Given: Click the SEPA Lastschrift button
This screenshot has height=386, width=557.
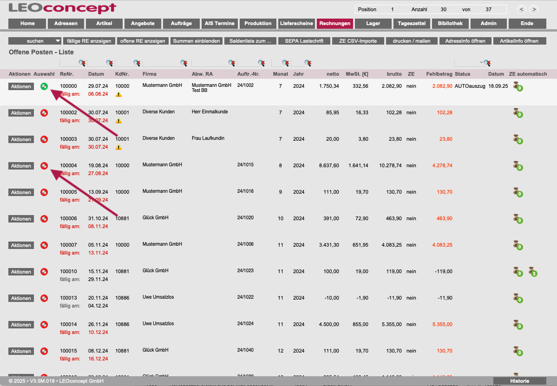Looking at the screenshot, I should pyautogui.click(x=304, y=41).
